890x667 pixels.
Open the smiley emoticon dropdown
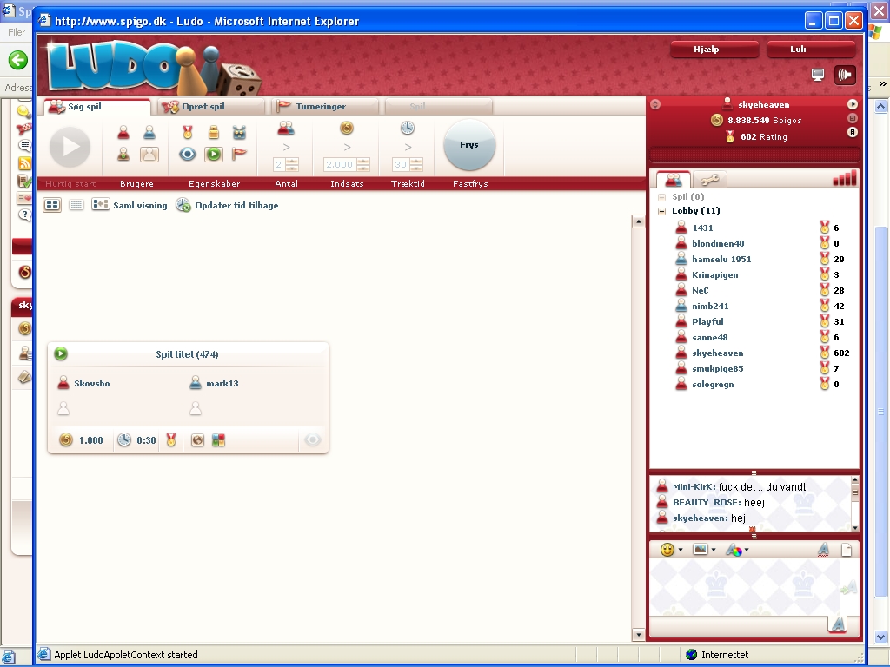672,550
